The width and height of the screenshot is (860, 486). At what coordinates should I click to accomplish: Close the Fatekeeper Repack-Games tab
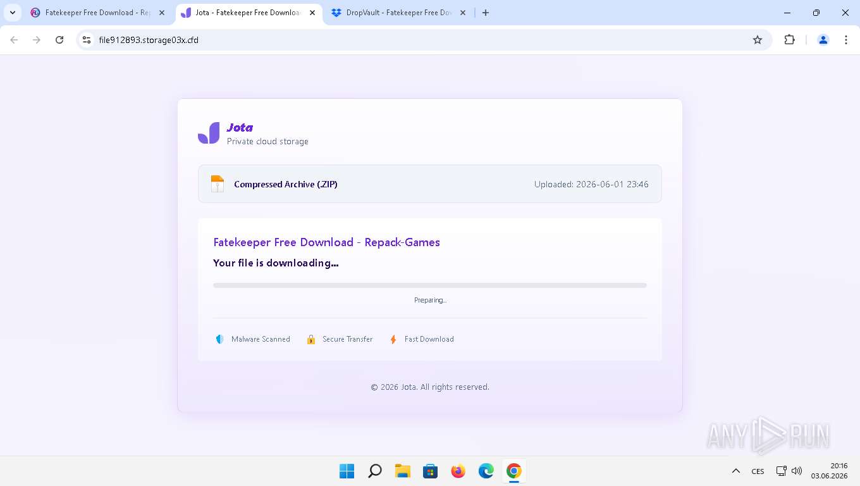[x=161, y=13]
